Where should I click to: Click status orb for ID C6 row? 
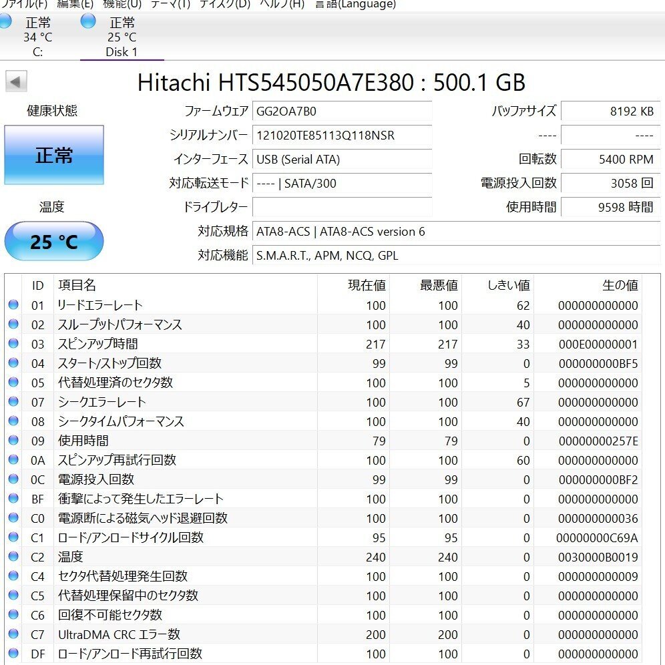click(13, 614)
